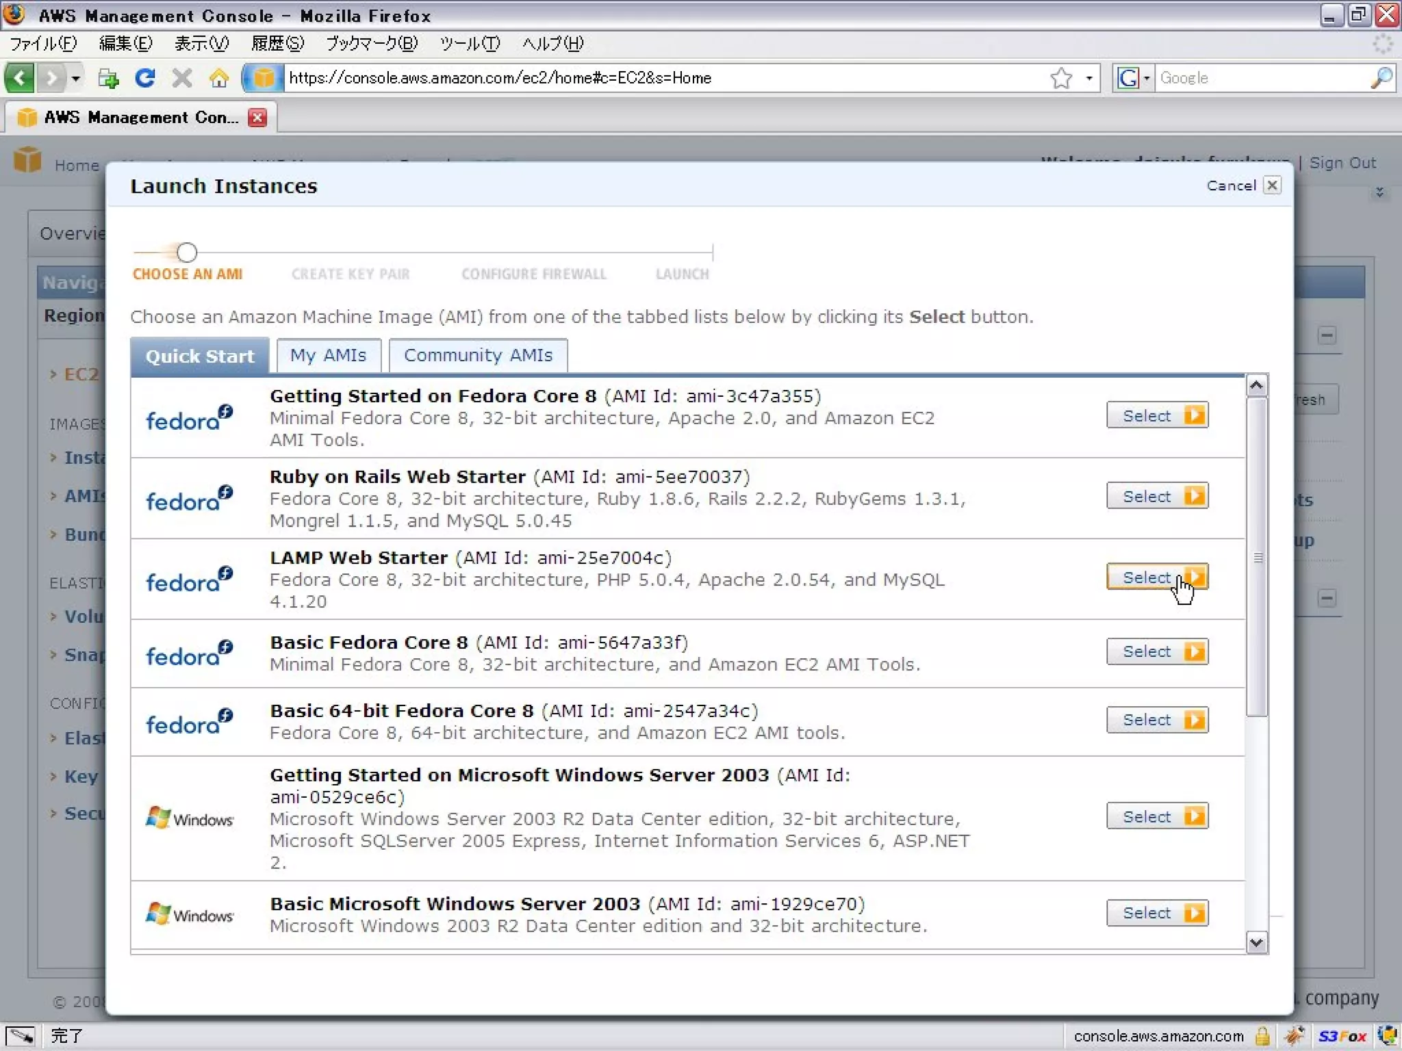Click the Firefox forward arrow button

(51, 78)
